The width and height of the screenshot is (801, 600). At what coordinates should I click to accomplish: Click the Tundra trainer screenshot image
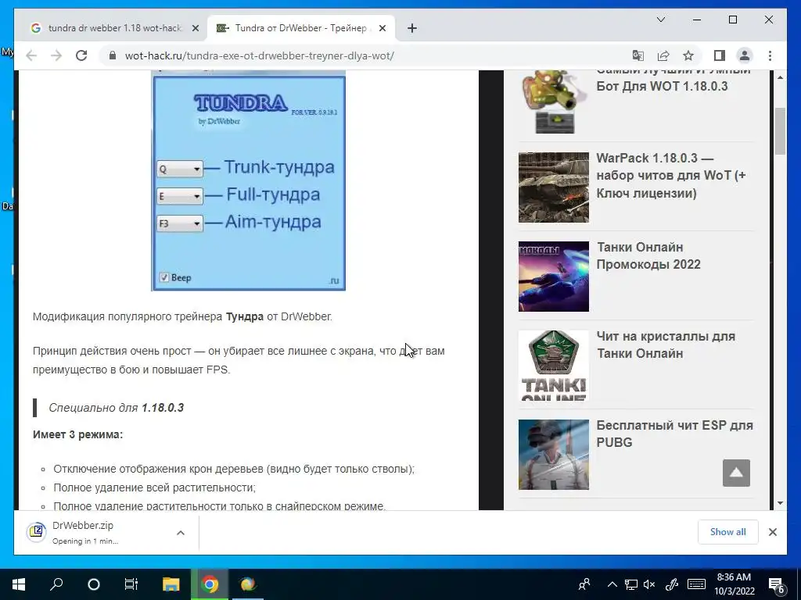pos(248,181)
